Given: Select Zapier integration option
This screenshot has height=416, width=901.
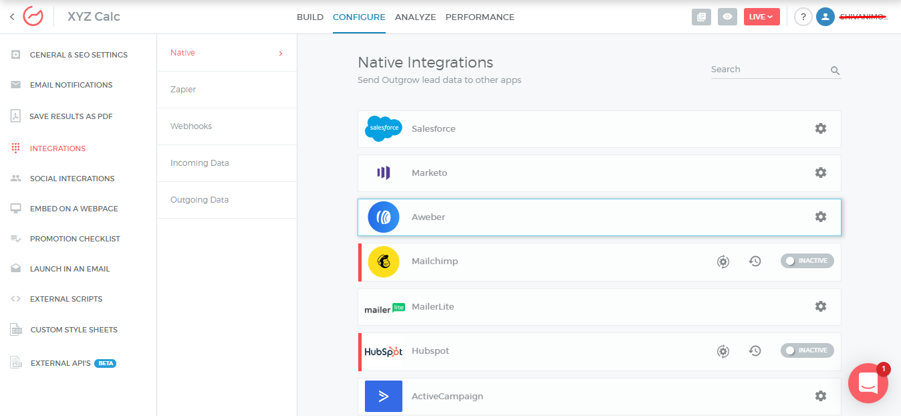Looking at the screenshot, I should tap(227, 90).
